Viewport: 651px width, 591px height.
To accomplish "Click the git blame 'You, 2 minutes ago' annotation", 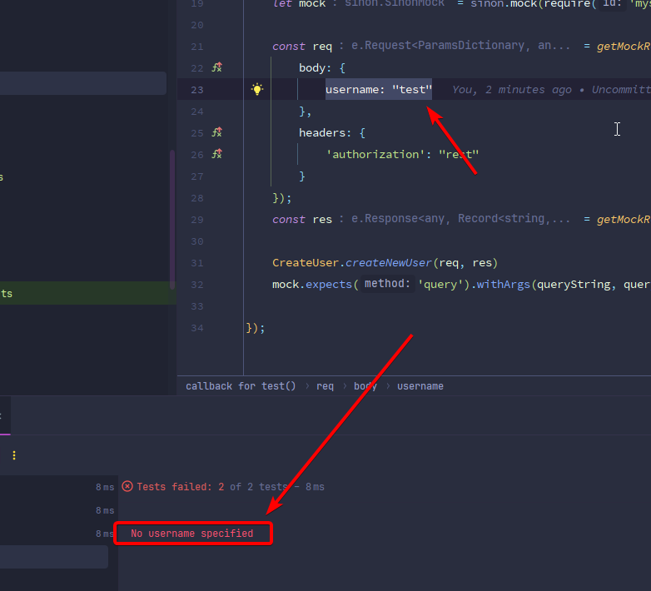I will click(x=511, y=90).
